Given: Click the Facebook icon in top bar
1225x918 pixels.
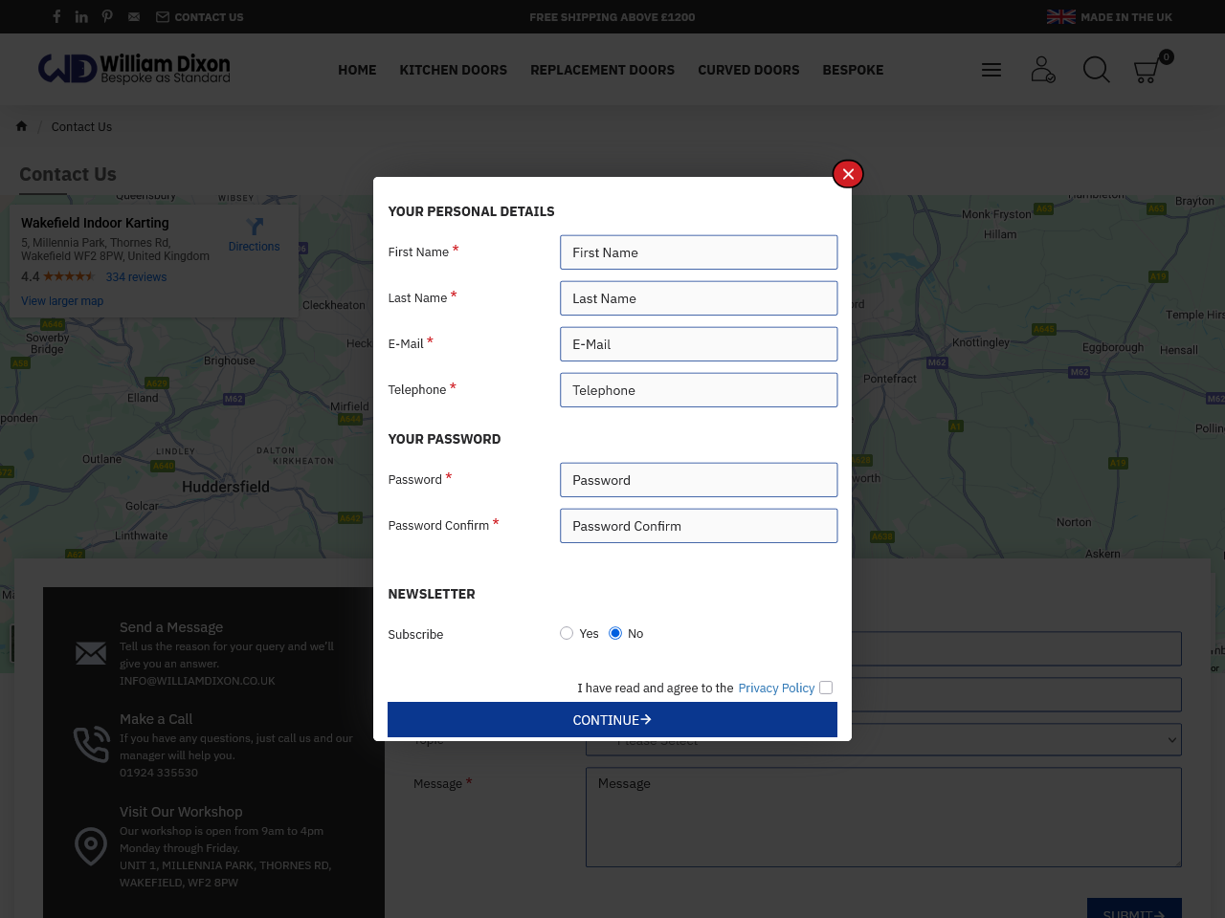Looking at the screenshot, I should tap(56, 16).
